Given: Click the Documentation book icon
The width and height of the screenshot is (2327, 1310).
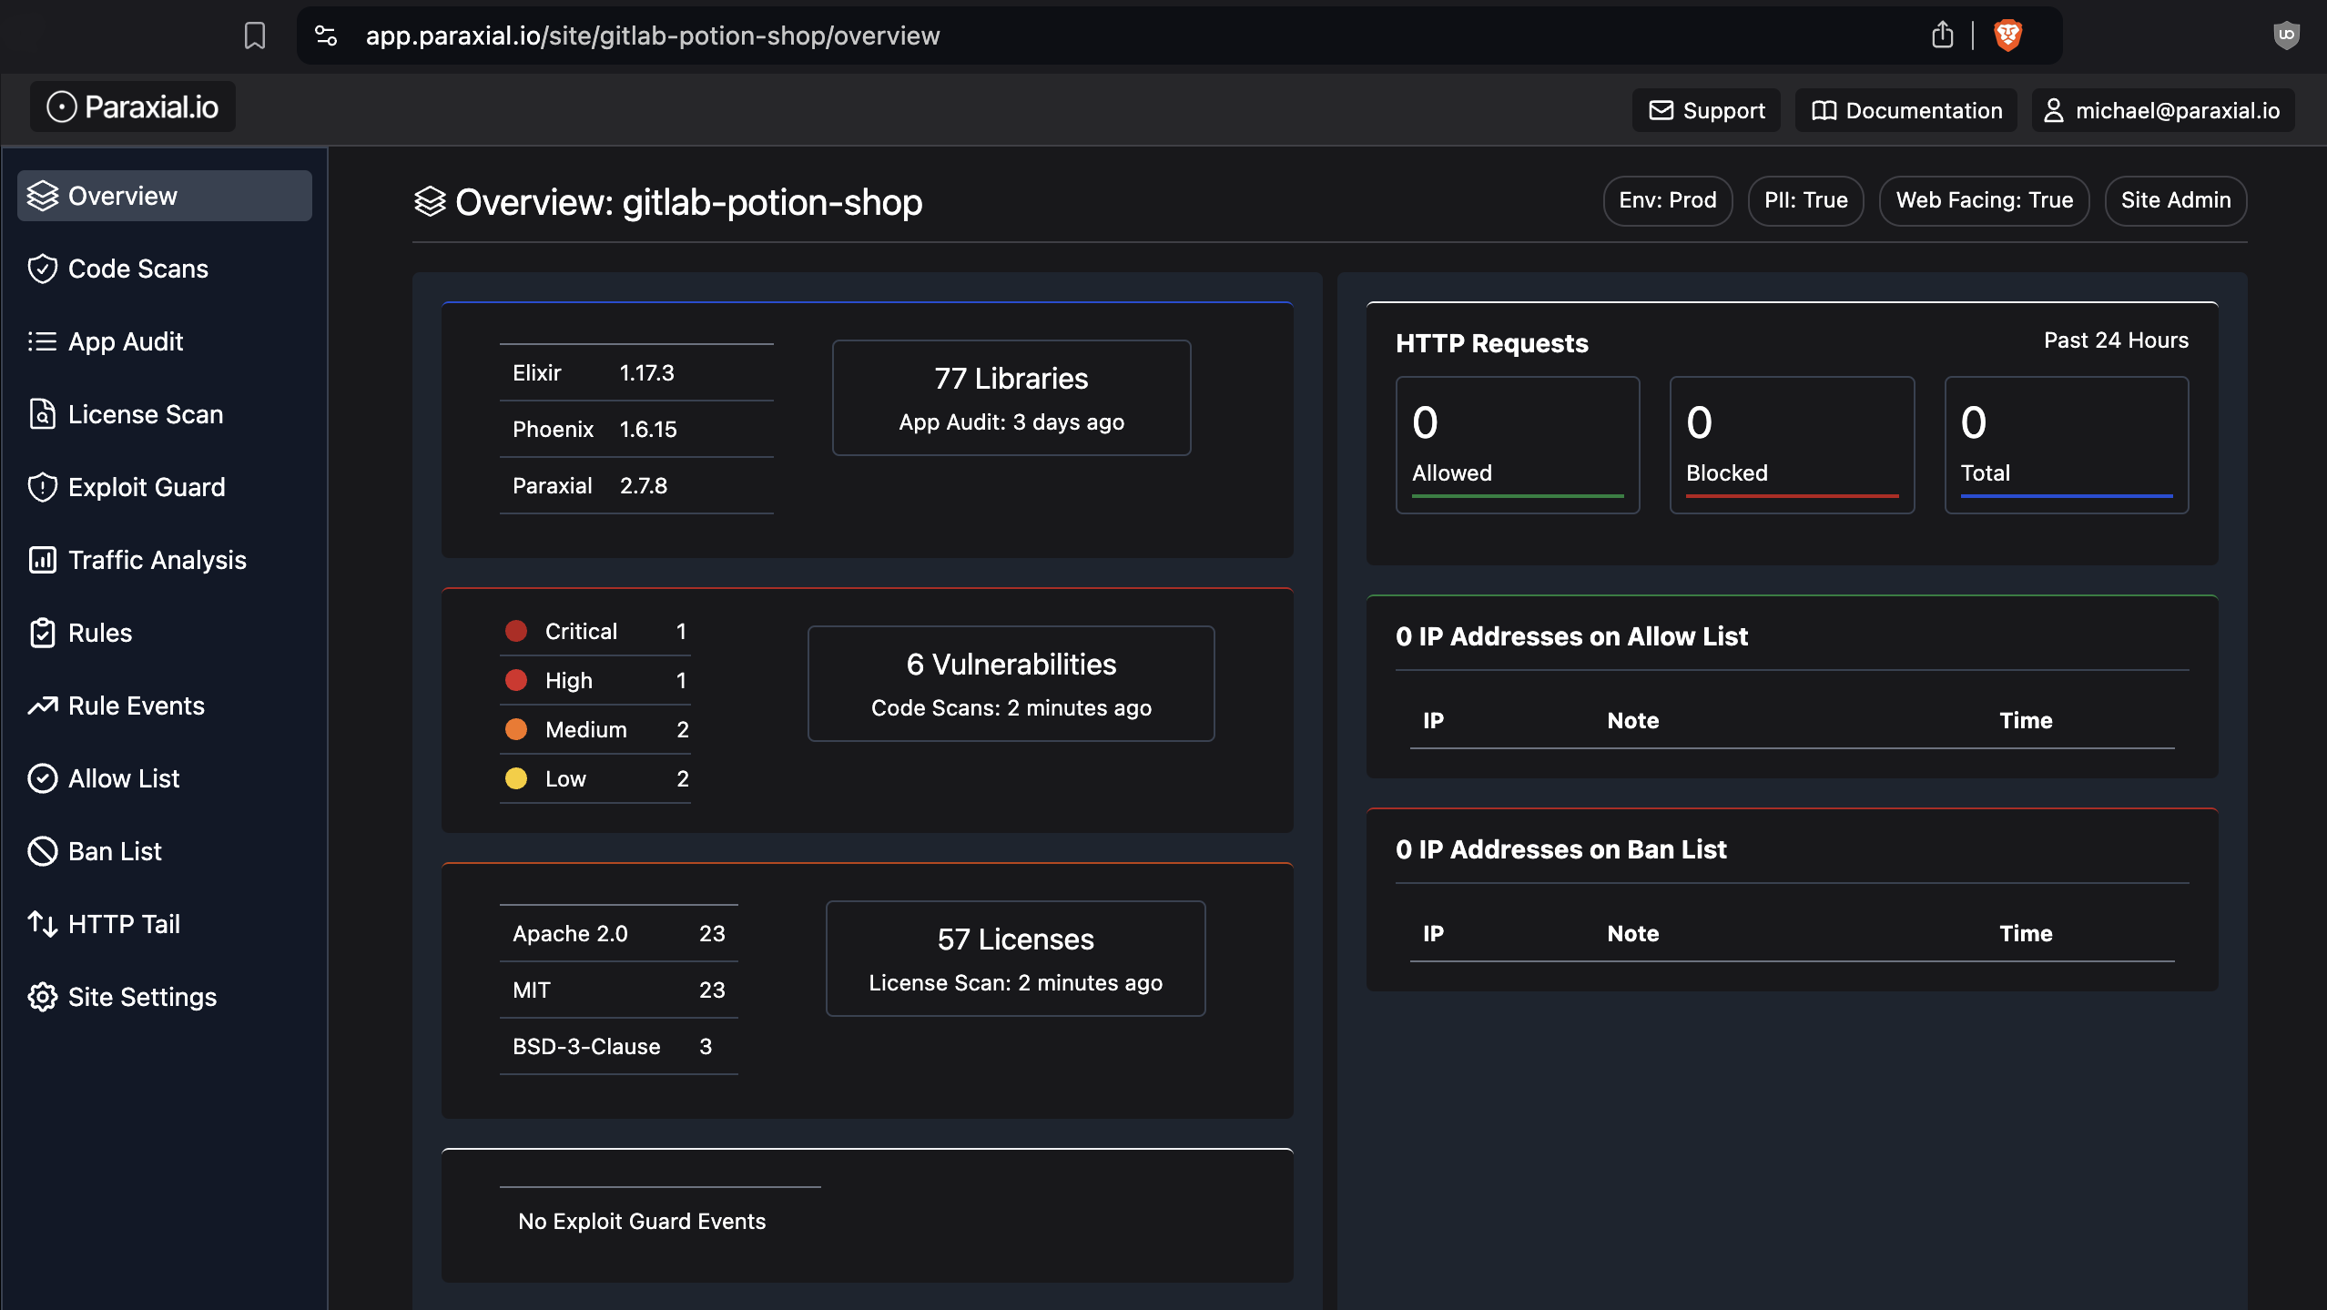Looking at the screenshot, I should [x=1824, y=110].
